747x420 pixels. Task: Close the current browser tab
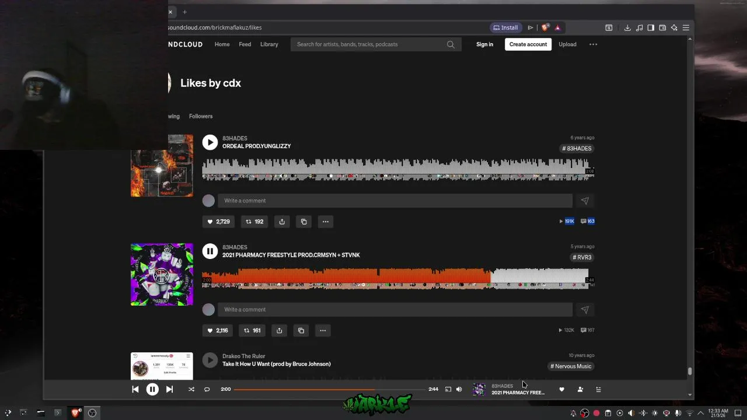pos(170,12)
